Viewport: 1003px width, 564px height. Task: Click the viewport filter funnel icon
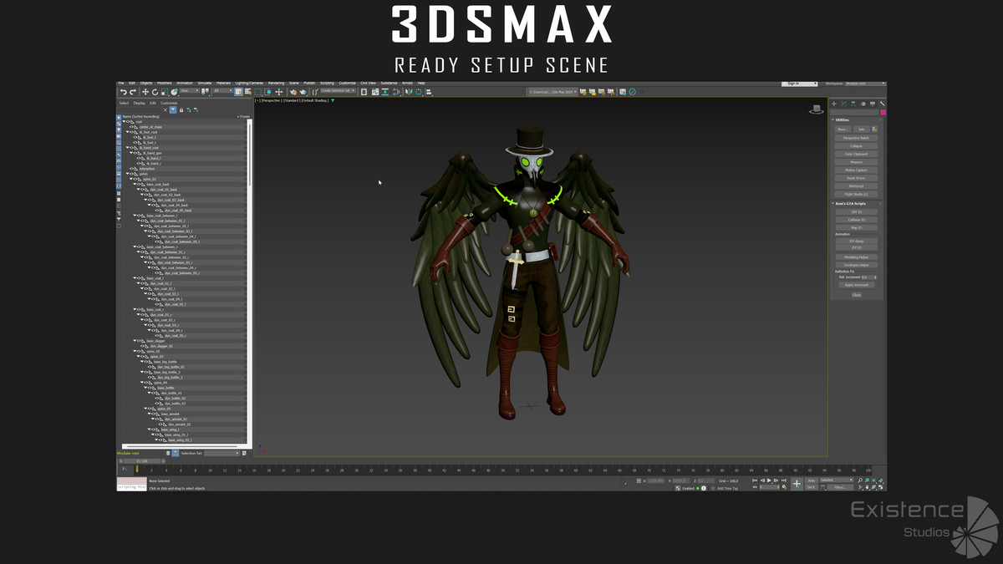click(x=333, y=100)
